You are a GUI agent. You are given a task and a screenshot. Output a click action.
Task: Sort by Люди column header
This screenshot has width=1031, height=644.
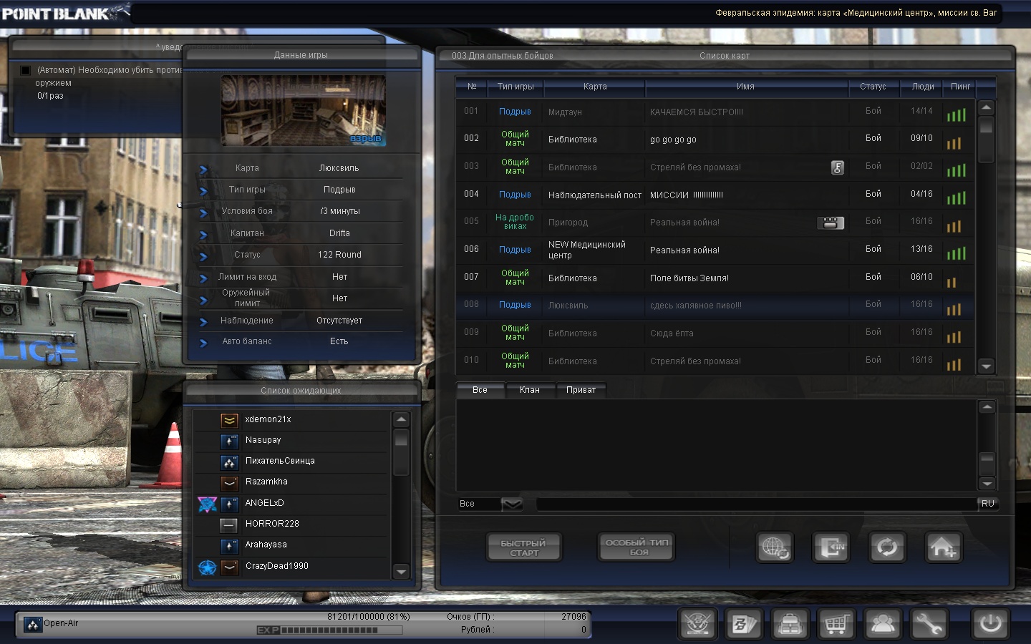pyautogui.click(x=922, y=87)
